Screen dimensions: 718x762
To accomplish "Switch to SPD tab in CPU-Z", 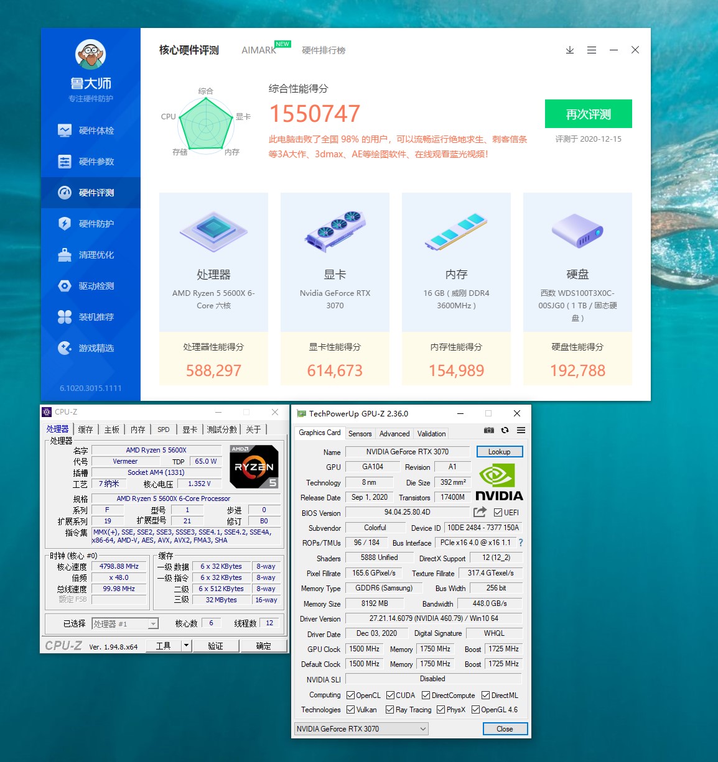I will point(164,429).
